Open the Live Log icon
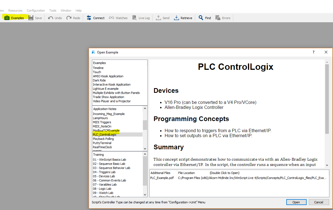 (135, 18)
